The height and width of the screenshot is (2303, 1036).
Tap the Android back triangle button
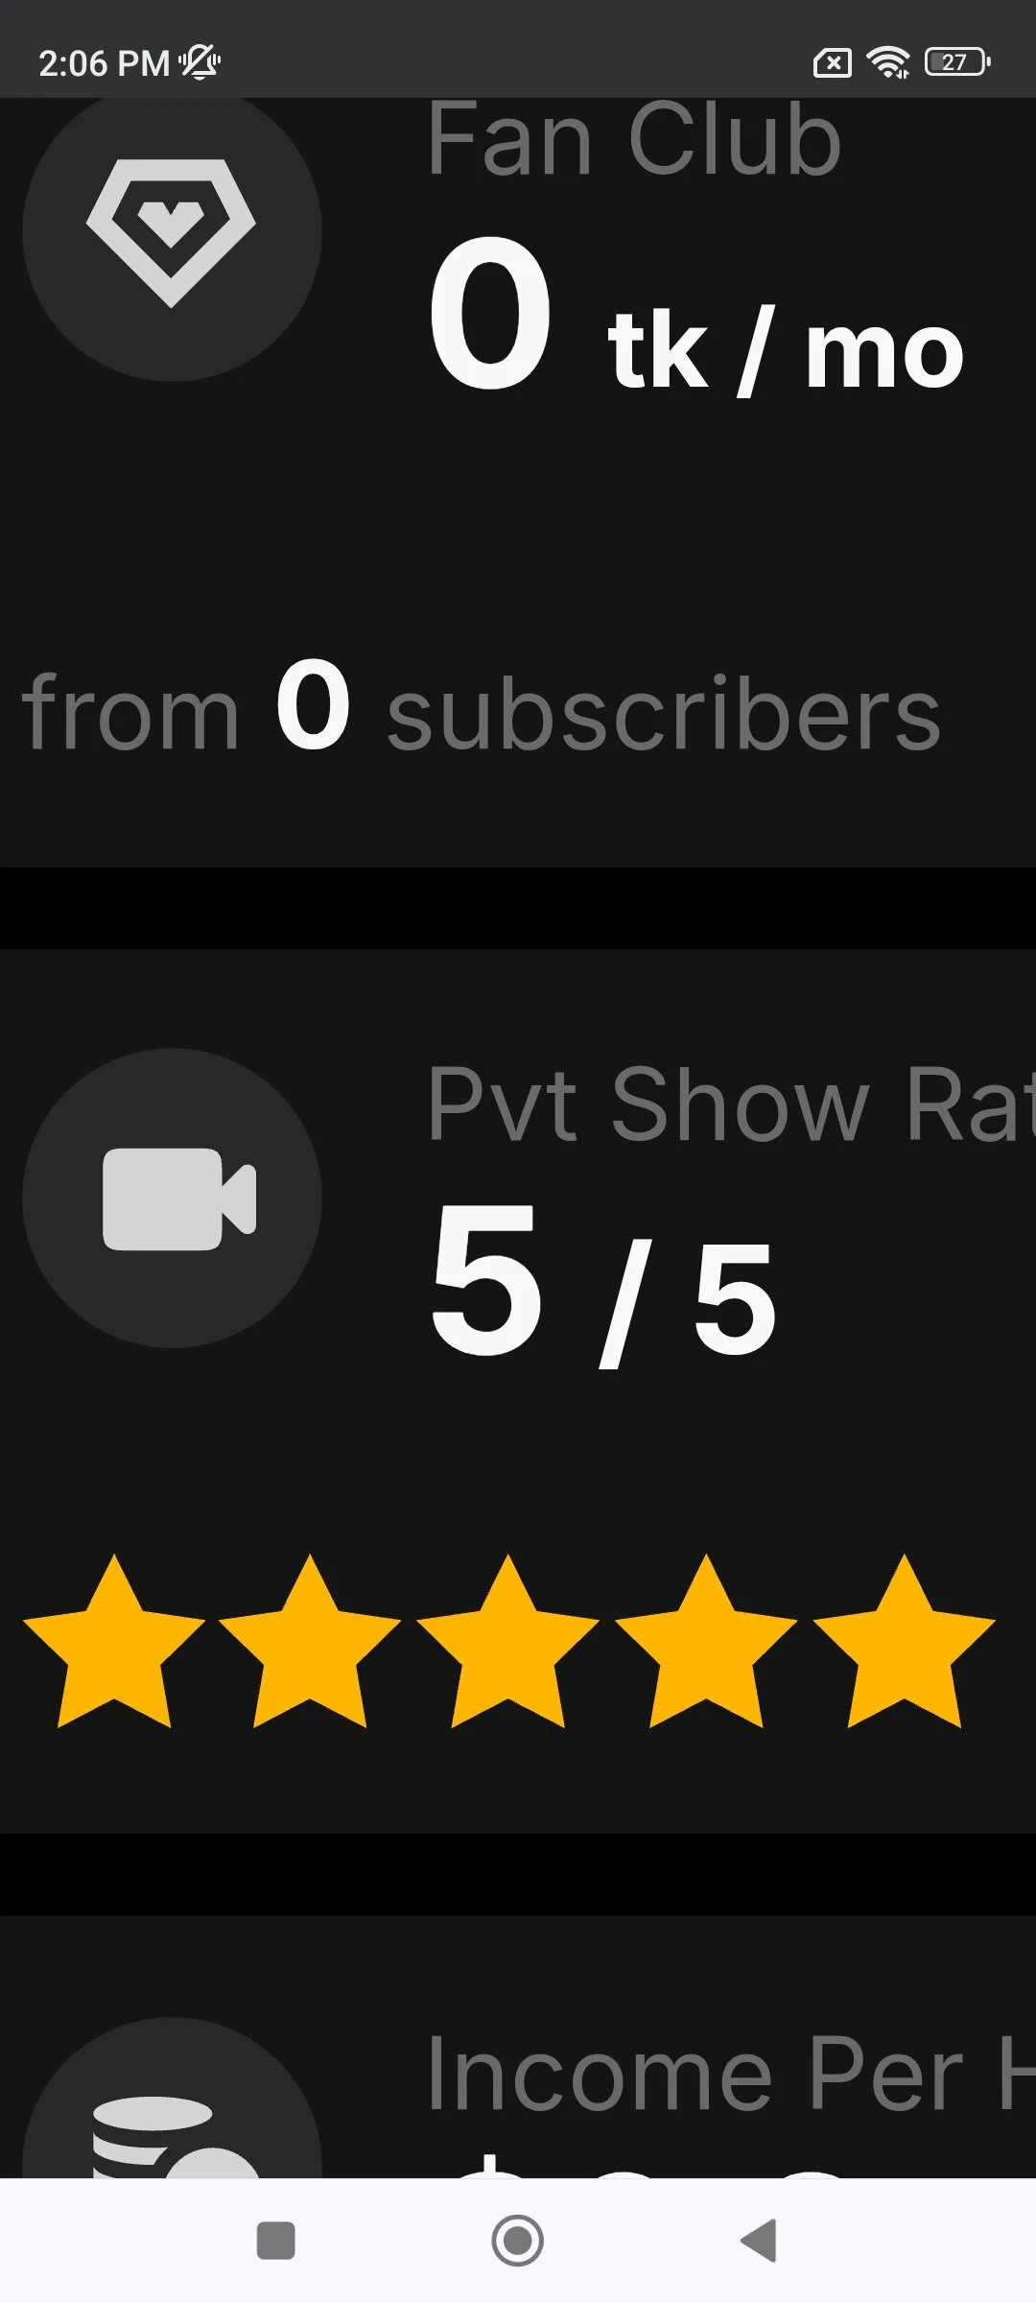[759, 2241]
